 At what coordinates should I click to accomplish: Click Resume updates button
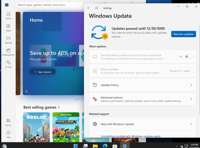[183, 34]
